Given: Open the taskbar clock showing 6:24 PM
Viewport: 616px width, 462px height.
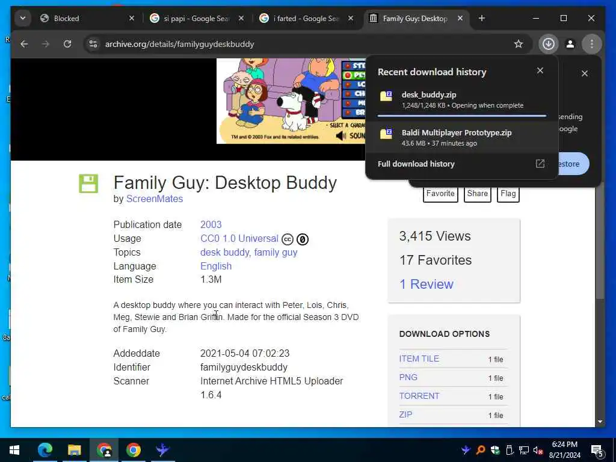Looking at the screenshot, I should (564, 450).
